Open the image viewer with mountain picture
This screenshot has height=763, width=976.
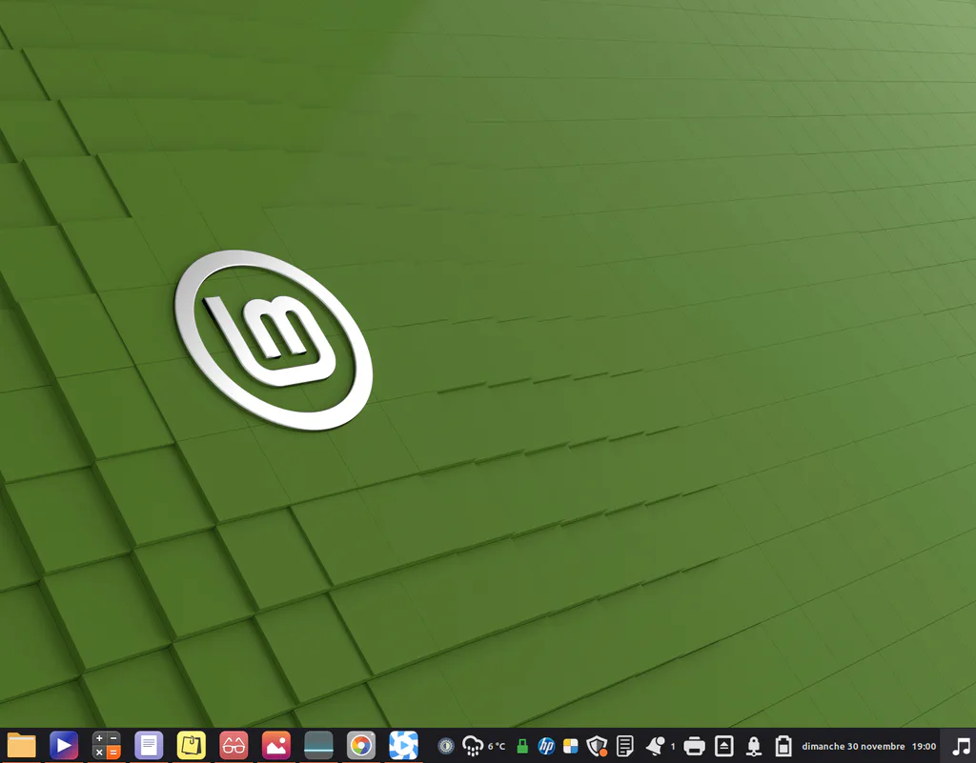coord(275,745)
